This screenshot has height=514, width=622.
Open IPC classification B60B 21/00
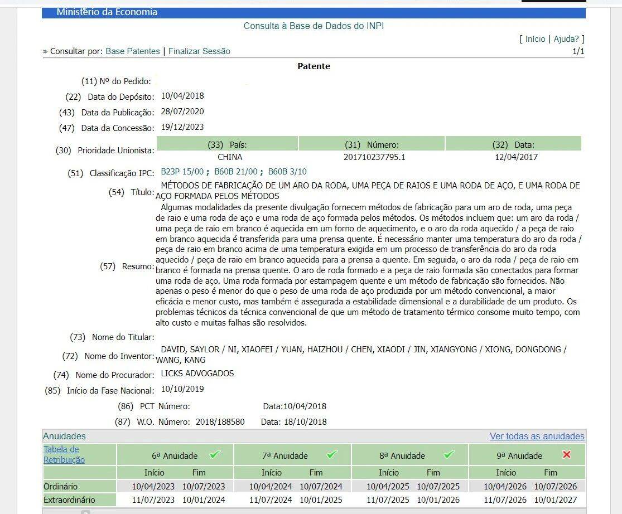tap(236, 172)
